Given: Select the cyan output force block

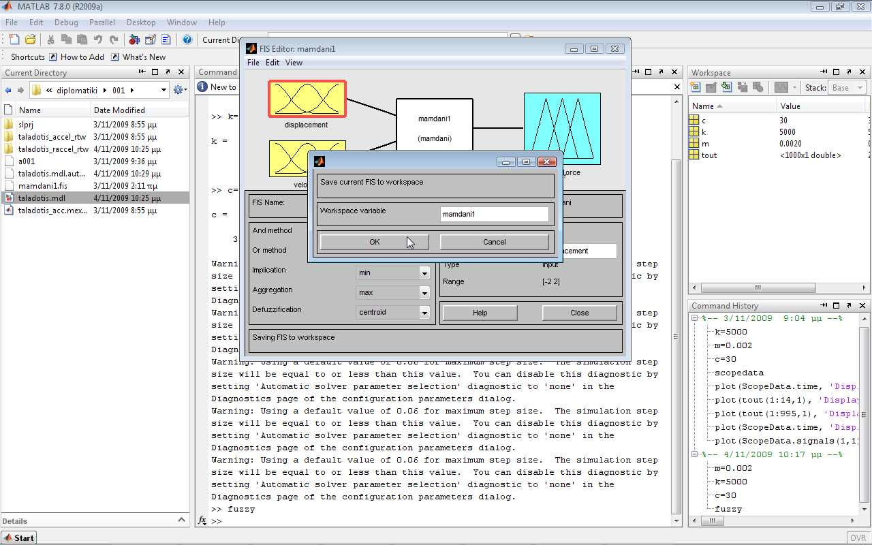Looking at the screenshot, I should [562, 129].
